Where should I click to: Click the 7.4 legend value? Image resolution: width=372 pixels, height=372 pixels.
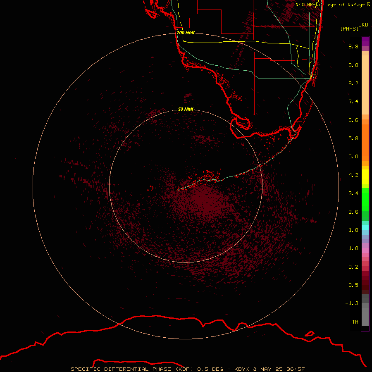(353, 102)
